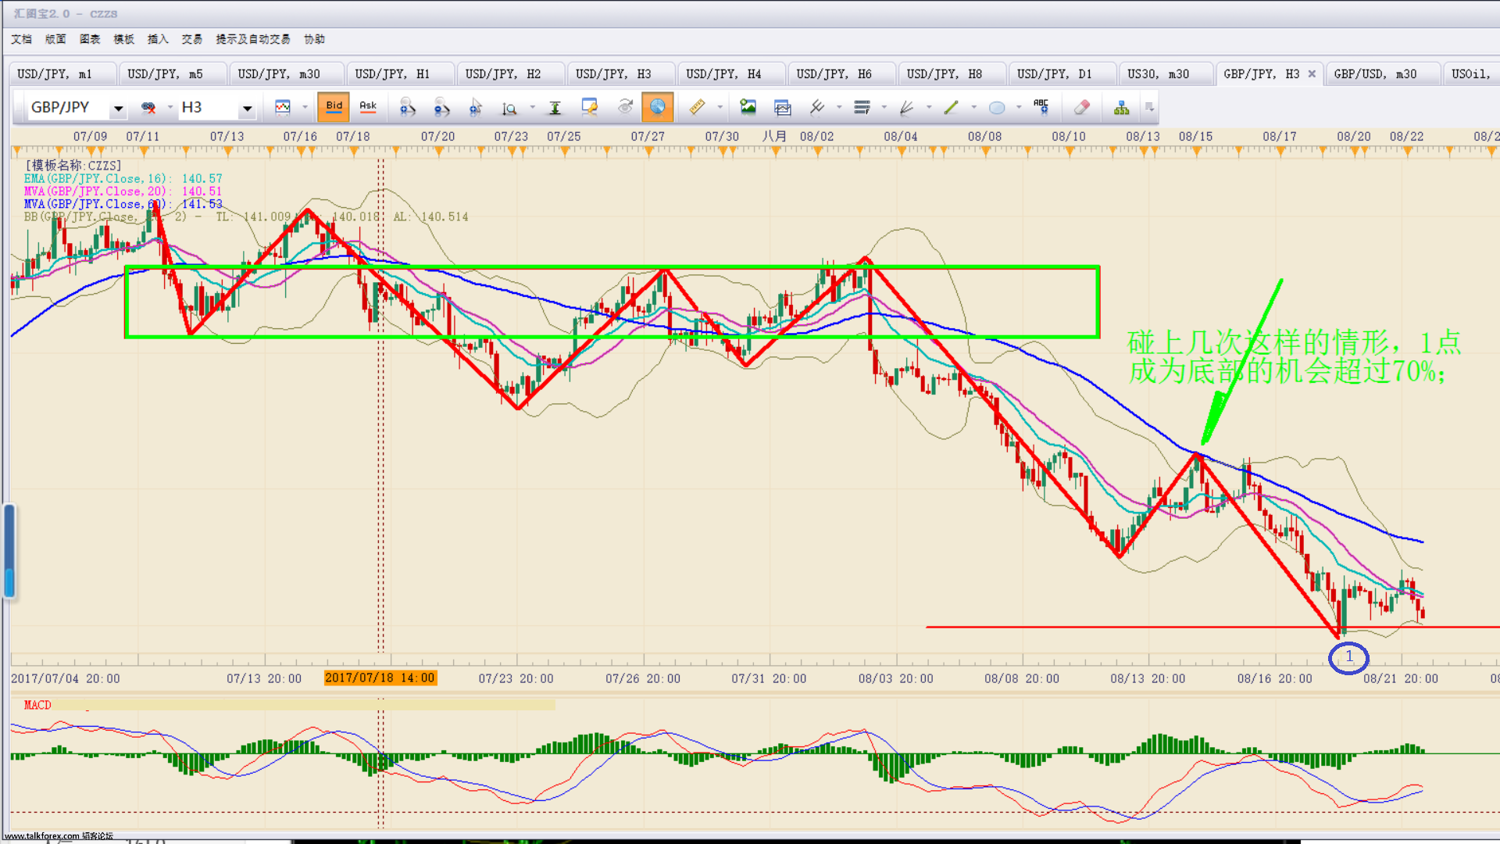Select the fan lines drawing tool
The image size is (1500, 844).
pos(906,108)
